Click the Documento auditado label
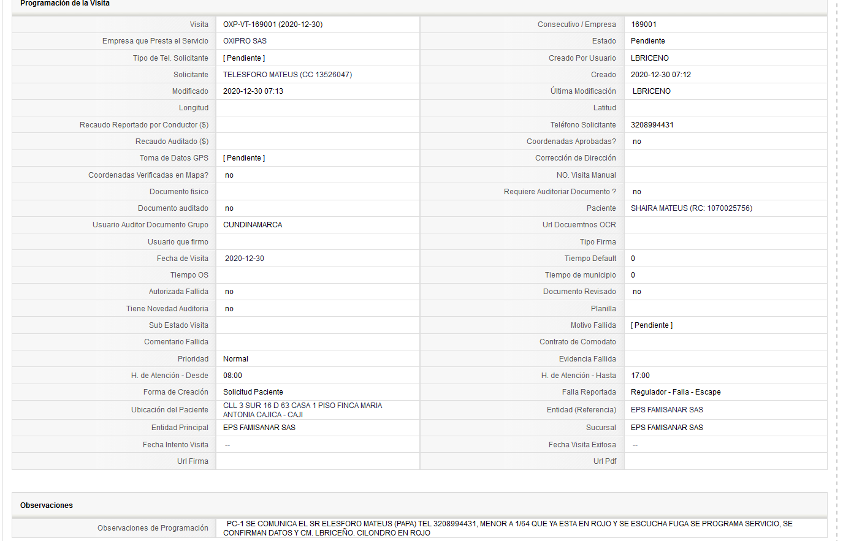843x541 pixels. 173,208
